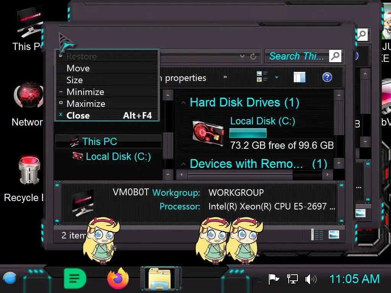Switch to details view in status bar
The height and width of the screenshot is (293, 391).
[317, 235]
